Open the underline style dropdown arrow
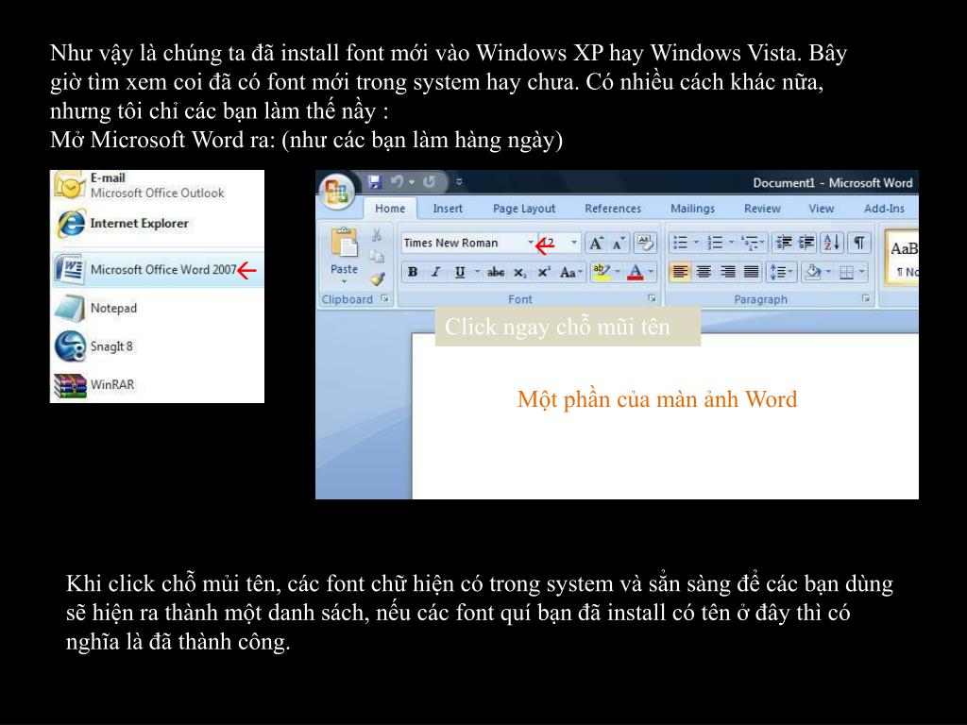Viewport: 967px width, 725px height. pos(476,272)
